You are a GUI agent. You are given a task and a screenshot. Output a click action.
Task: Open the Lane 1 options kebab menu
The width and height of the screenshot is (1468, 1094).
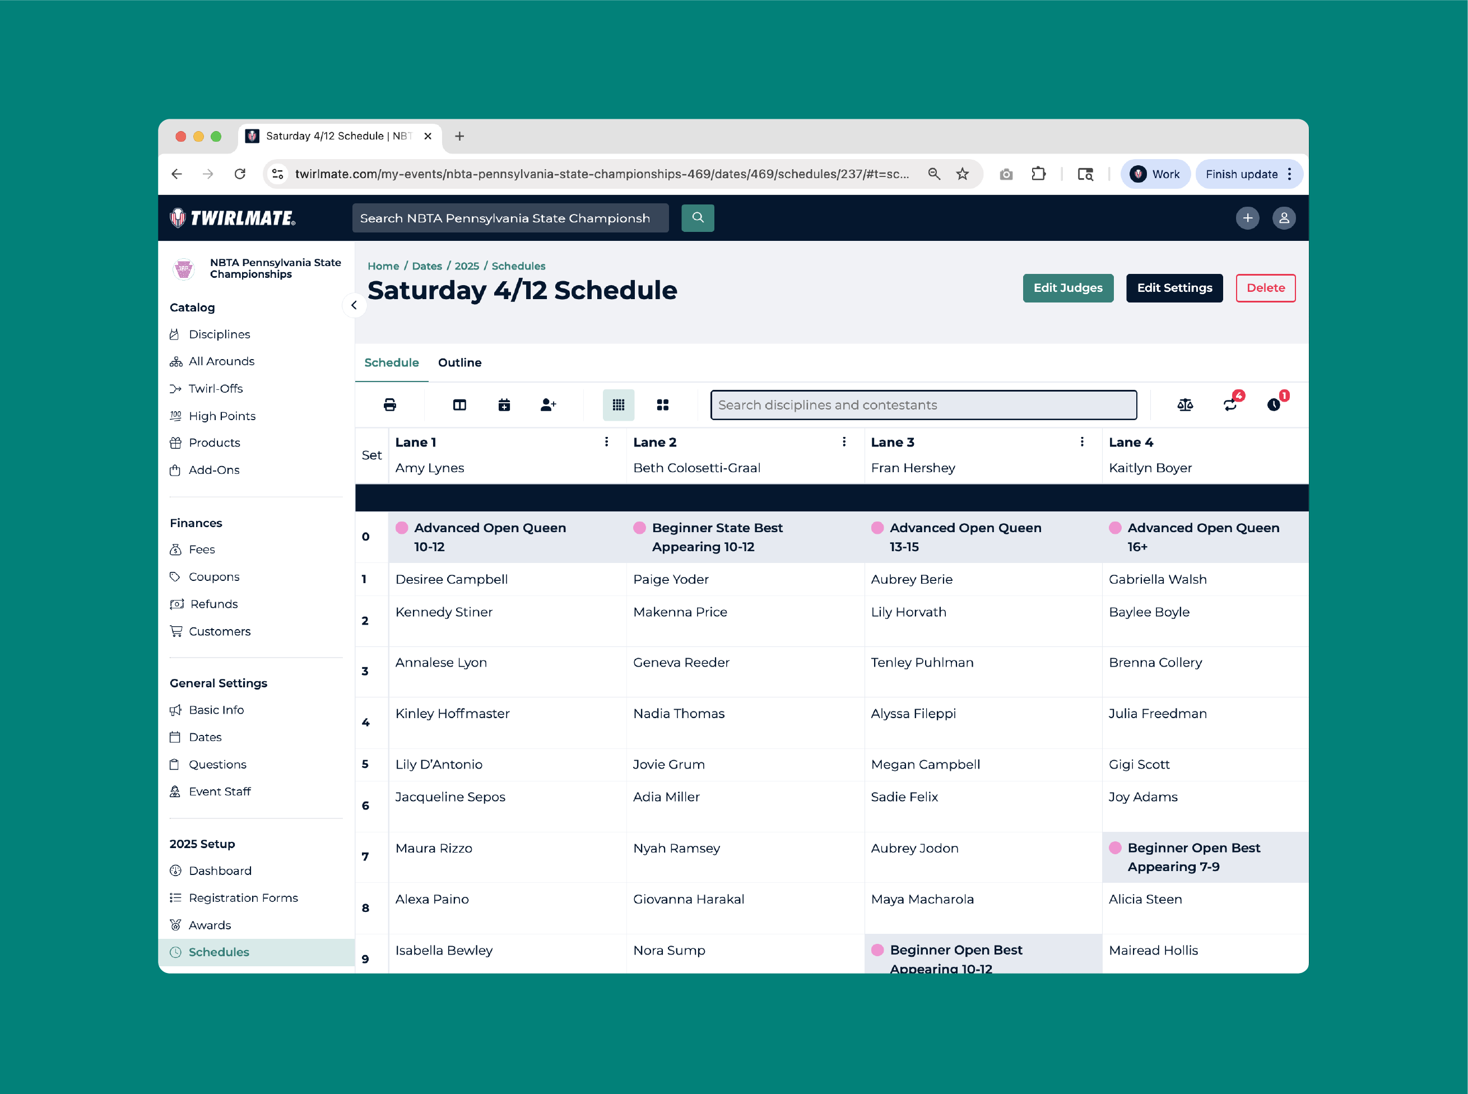point(606,441)
